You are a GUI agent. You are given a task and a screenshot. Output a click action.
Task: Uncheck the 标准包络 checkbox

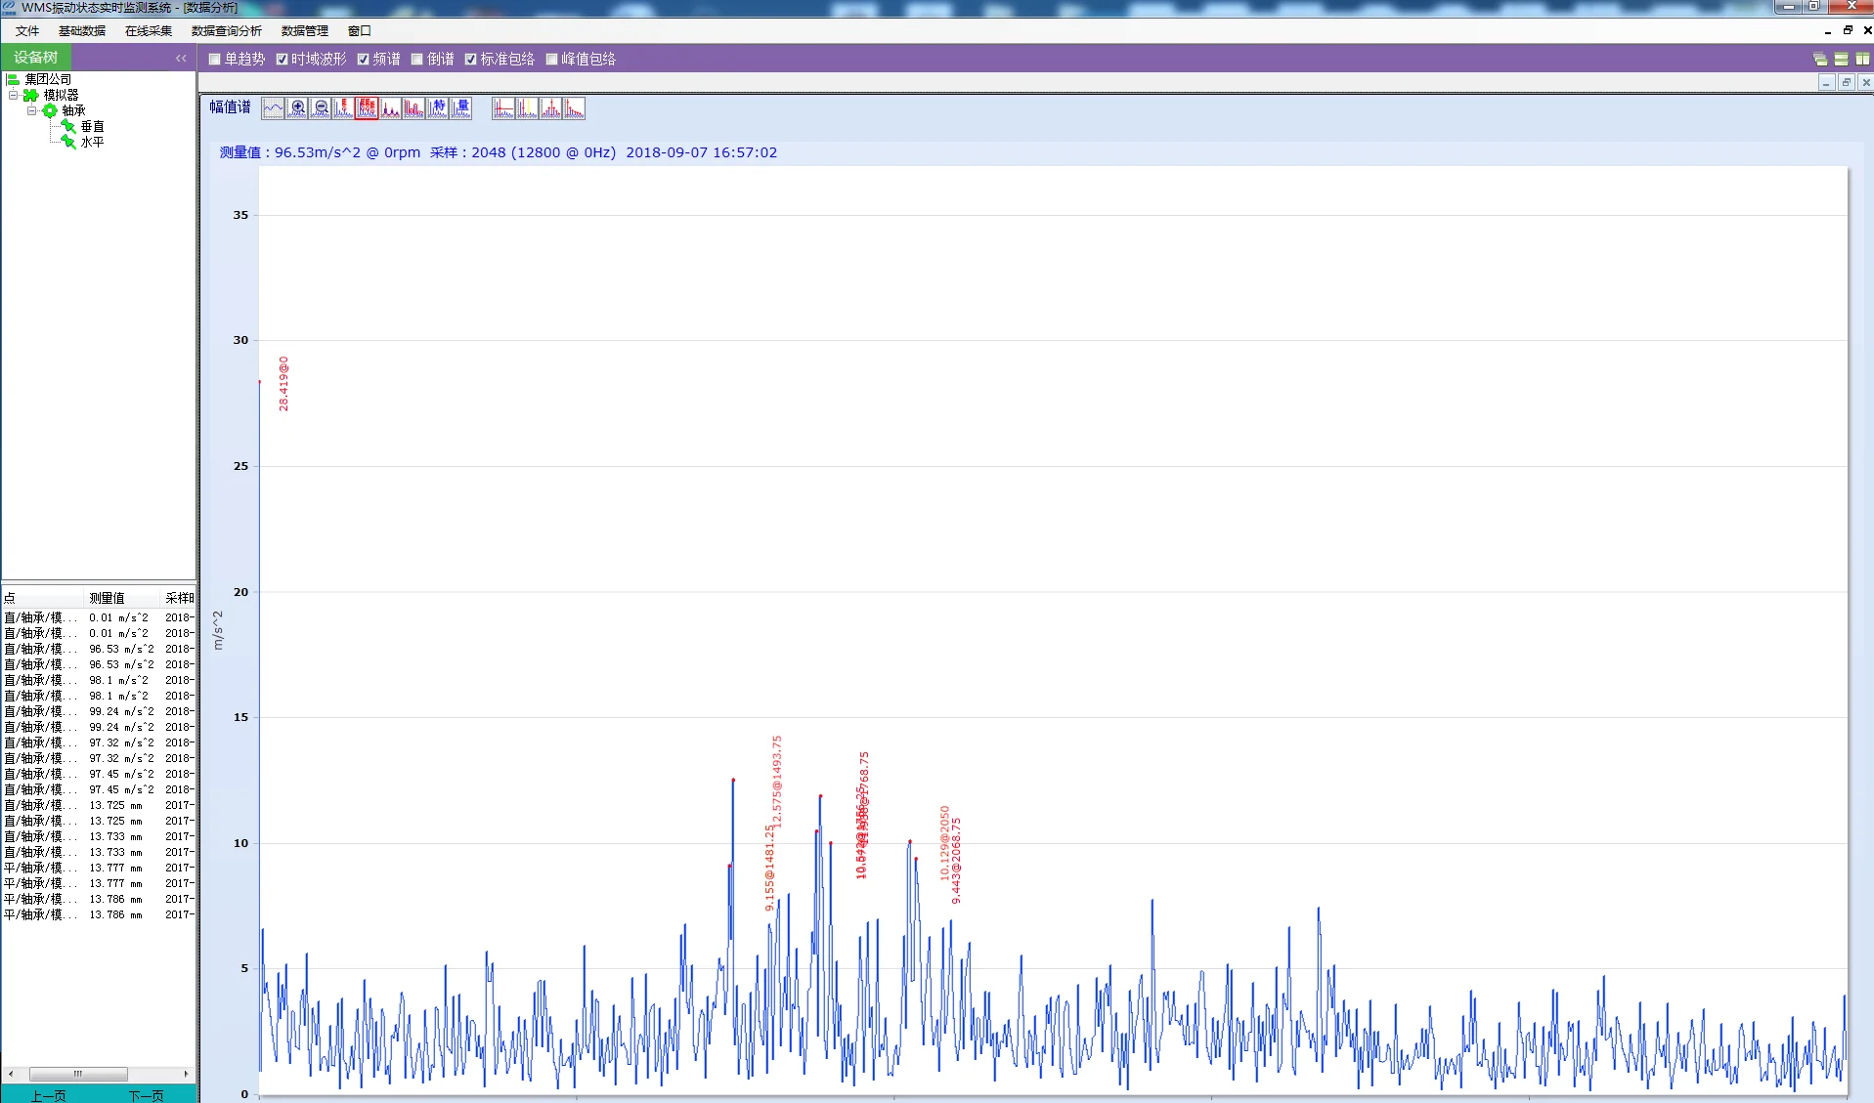point(471,60)
